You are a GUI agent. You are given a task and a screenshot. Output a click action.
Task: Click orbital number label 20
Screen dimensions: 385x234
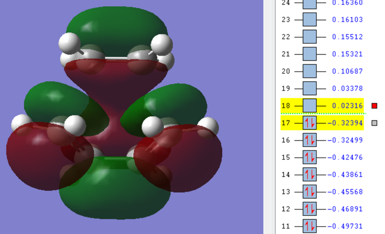tap(286, 71)
